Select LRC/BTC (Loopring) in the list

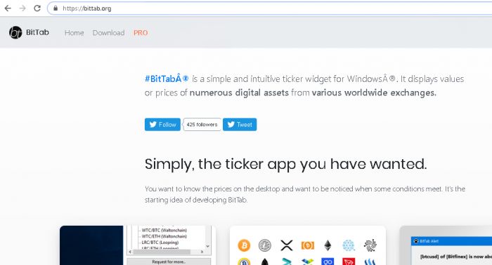tap(160, 242)
